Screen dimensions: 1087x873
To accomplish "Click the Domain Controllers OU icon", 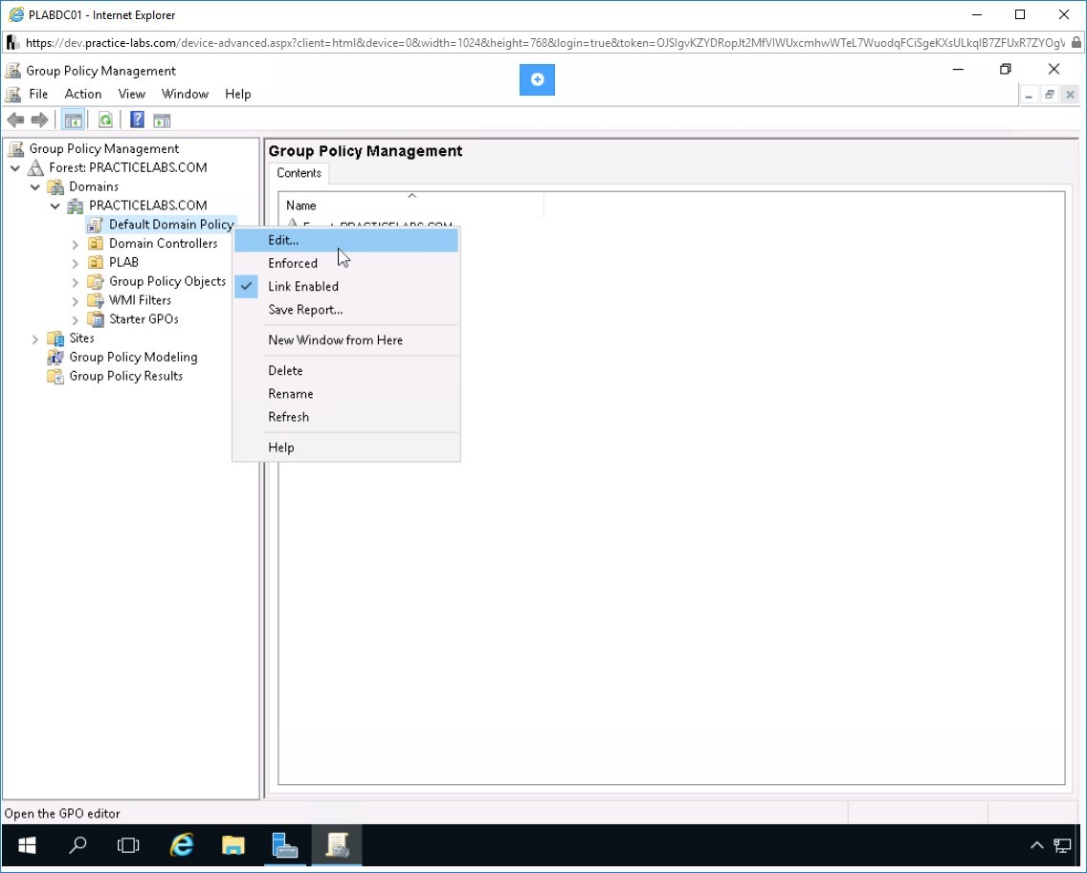I will 96,243.
